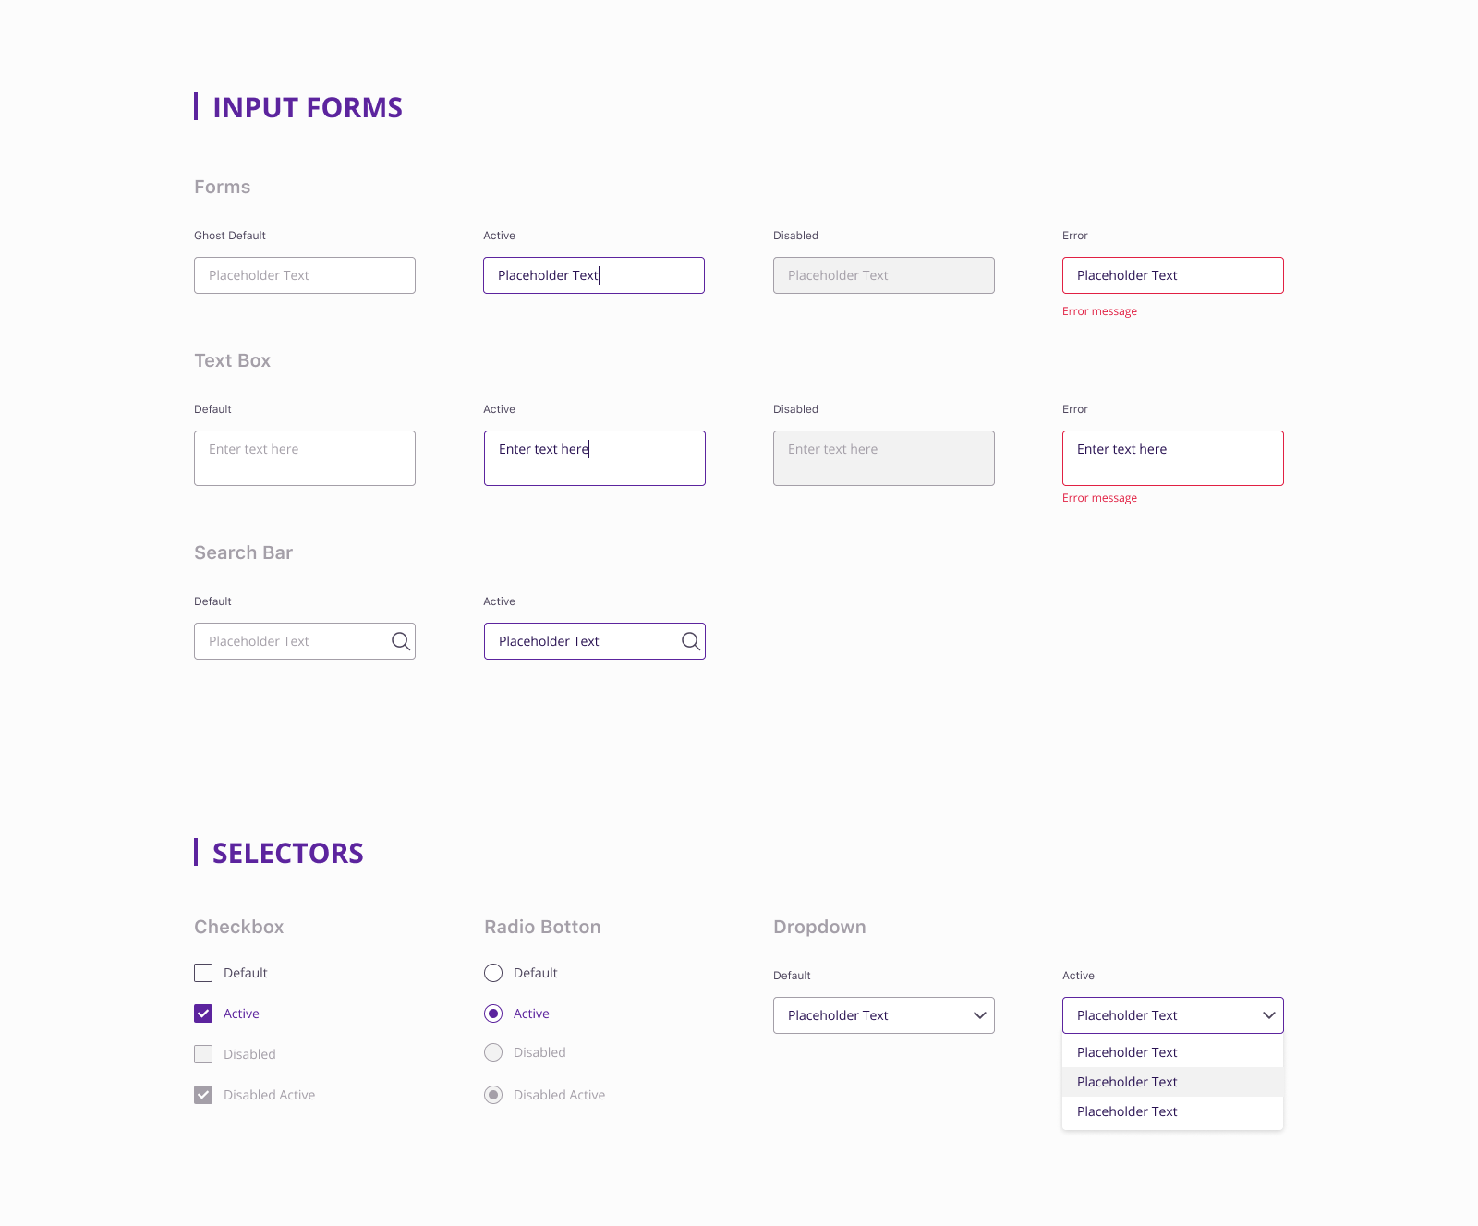Choose the last option in open dropdown list
Screen dimensions: 1478x1226
tap(1173, 1111)
